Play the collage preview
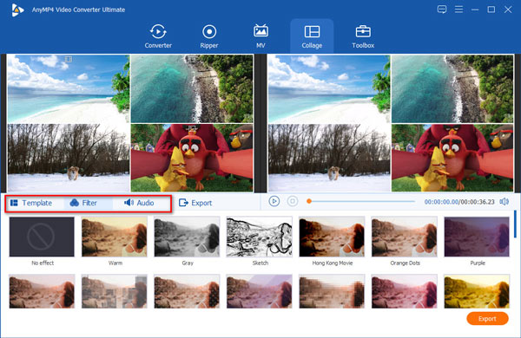 click(274, 201)
